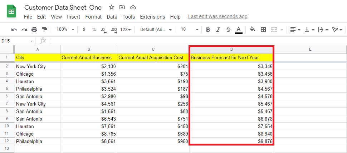
Task: Click the move to folder icon
Action: pyautogui.click(x=122, y=7)
